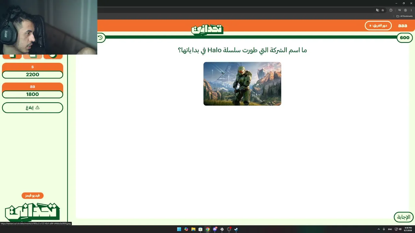
Task: Click the Halo question text
Action: 242,50
